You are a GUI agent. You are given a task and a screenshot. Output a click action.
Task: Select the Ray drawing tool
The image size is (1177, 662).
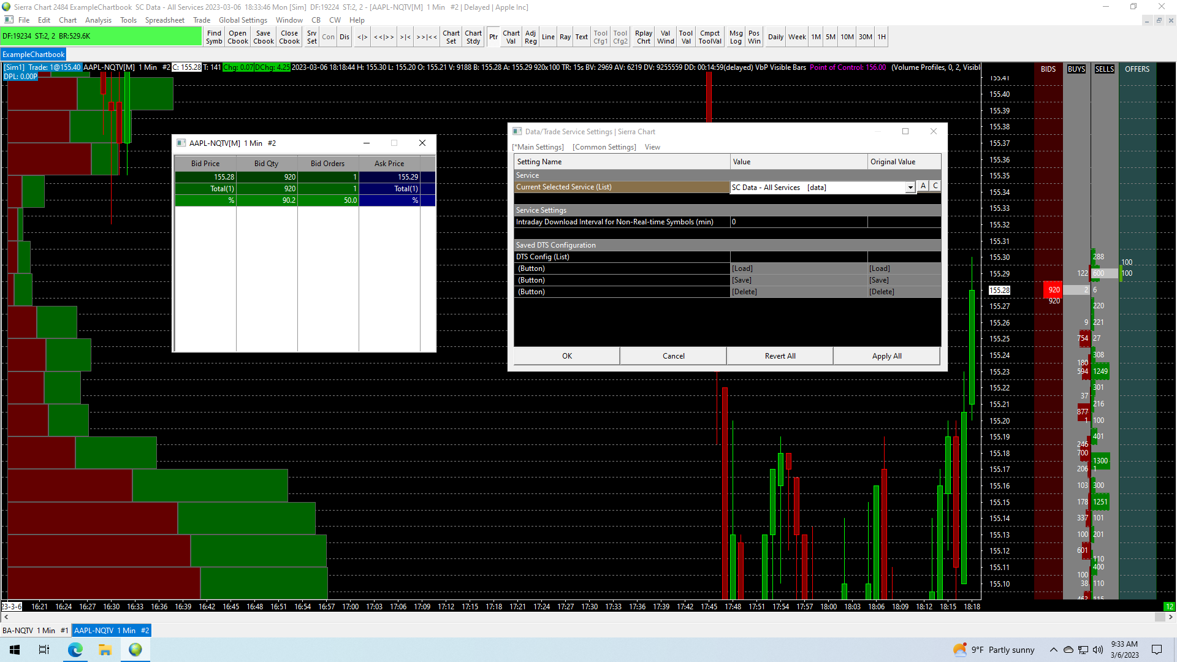pos(565,37)
